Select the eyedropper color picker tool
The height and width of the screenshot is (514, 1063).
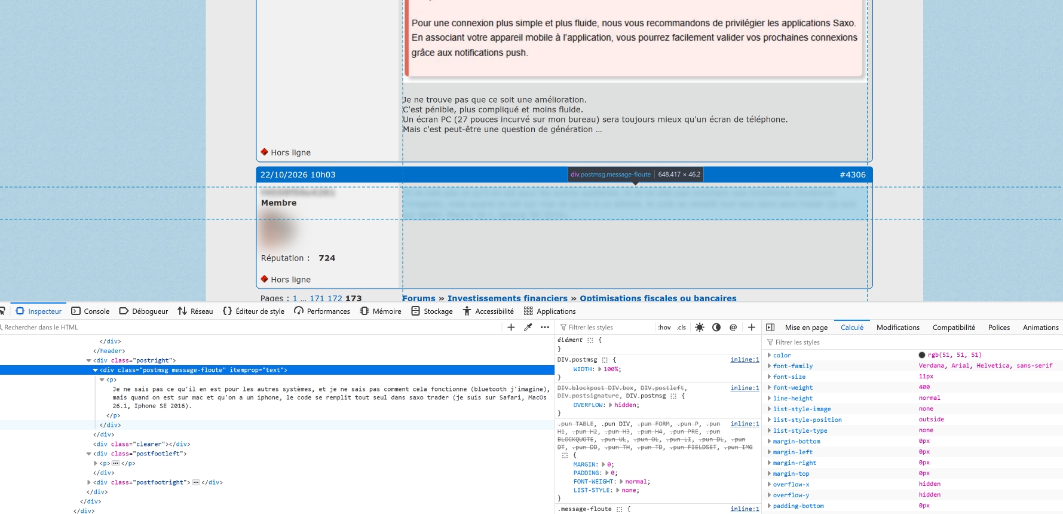tap(528, 327)
